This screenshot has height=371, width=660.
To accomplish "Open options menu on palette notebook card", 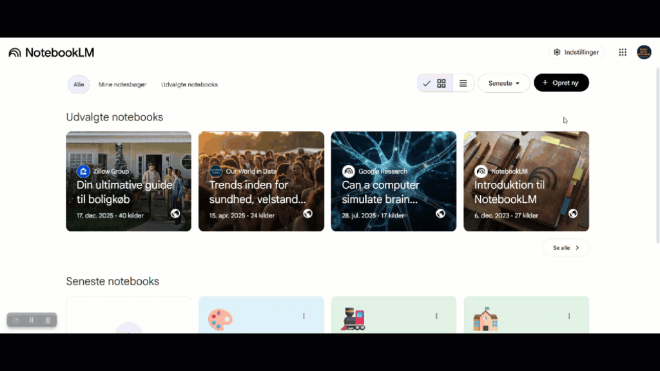I will (304, 316).
